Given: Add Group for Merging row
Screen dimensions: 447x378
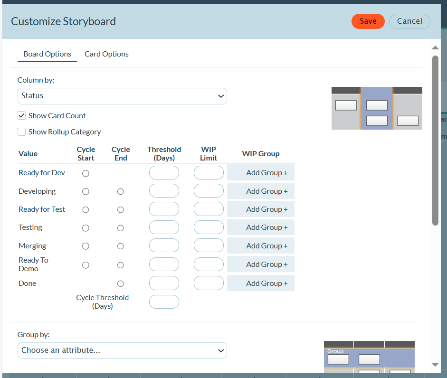Looking at the screenshot, I should [261, 246].
